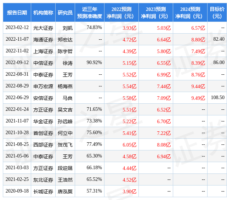Open the 申万宏源 institution entry
The height and width of the screenshot is (200, 227).
pos(43,86)
